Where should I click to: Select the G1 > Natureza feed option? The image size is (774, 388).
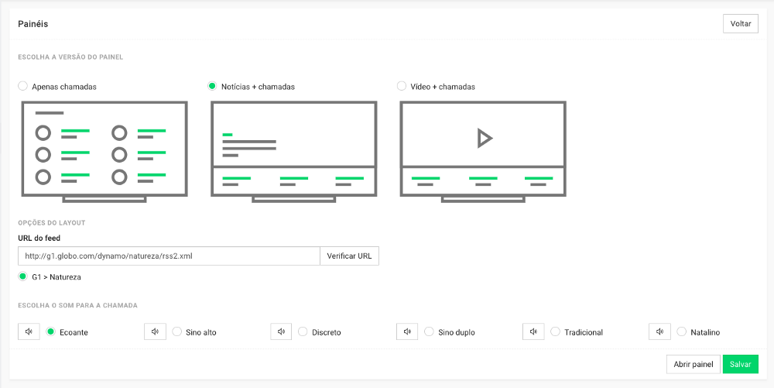point(22,276)
